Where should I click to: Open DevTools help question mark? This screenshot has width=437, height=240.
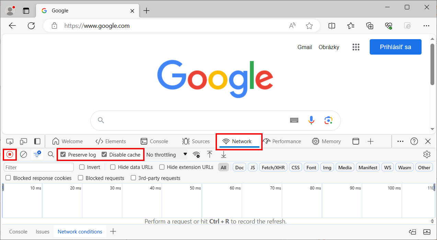click(414, 141)
